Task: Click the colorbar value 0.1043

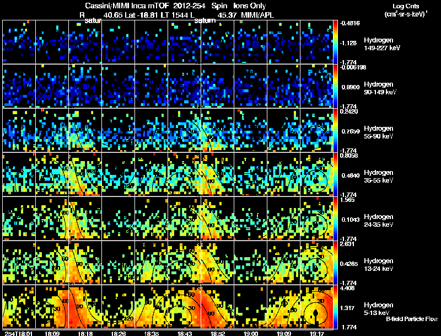Action: [351, 220]
